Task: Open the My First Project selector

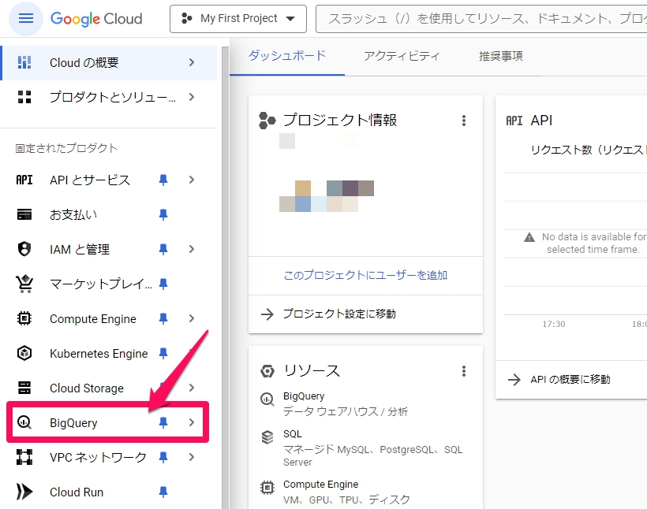Action: tap(237, 18)
